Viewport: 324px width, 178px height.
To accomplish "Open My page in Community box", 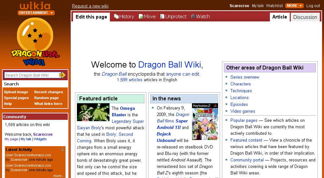I will click(x=11, y=139).
